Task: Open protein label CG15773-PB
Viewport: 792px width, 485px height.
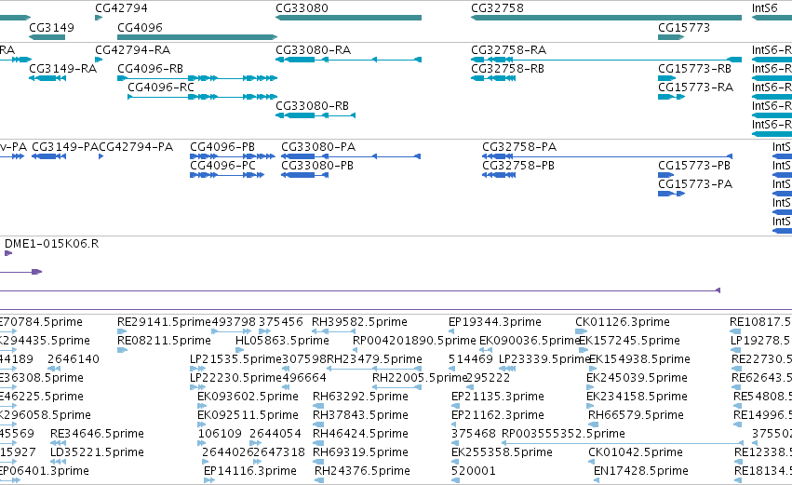Action: [694, 166]
